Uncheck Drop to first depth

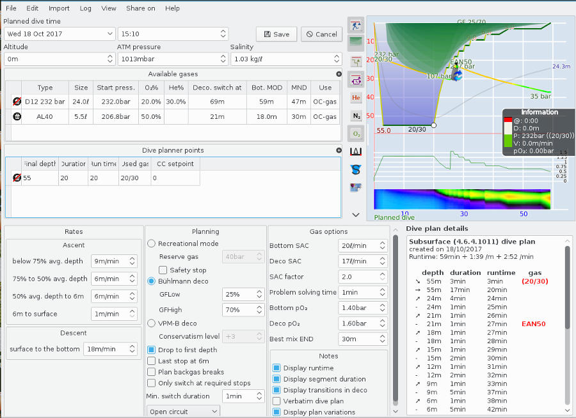click(x=152, y=350)
